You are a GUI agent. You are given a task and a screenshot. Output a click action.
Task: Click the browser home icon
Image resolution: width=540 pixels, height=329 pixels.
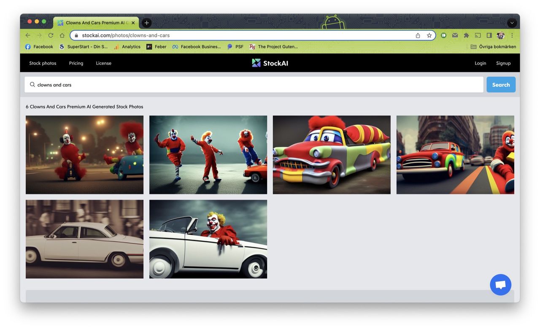[62, 35]
